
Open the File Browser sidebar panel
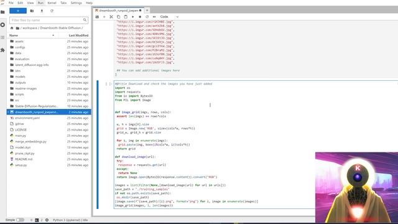click(2, 12)
